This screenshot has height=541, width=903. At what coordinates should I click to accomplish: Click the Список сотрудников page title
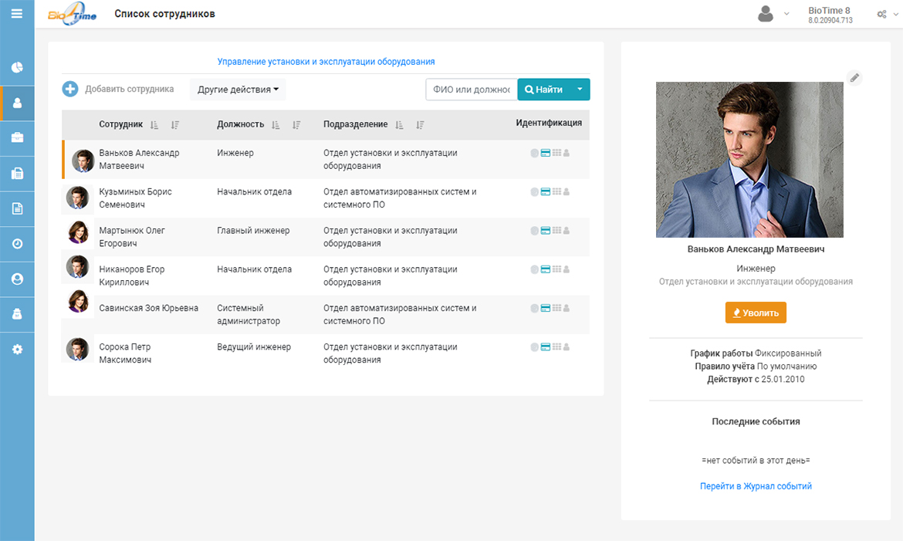tap(164, 14)
